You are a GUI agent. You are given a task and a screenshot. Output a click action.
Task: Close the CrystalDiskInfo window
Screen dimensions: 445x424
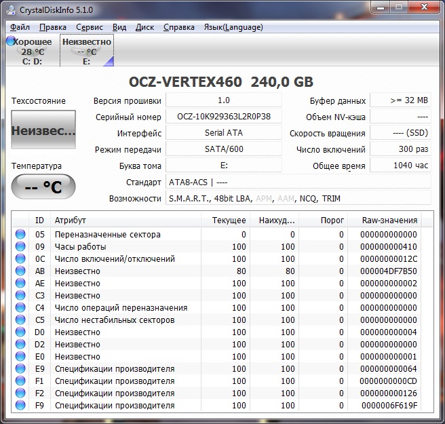point(424,7)
